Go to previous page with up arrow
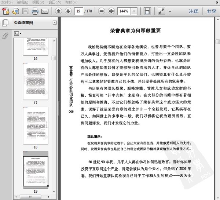220x200 pixels. click(59, 11)
